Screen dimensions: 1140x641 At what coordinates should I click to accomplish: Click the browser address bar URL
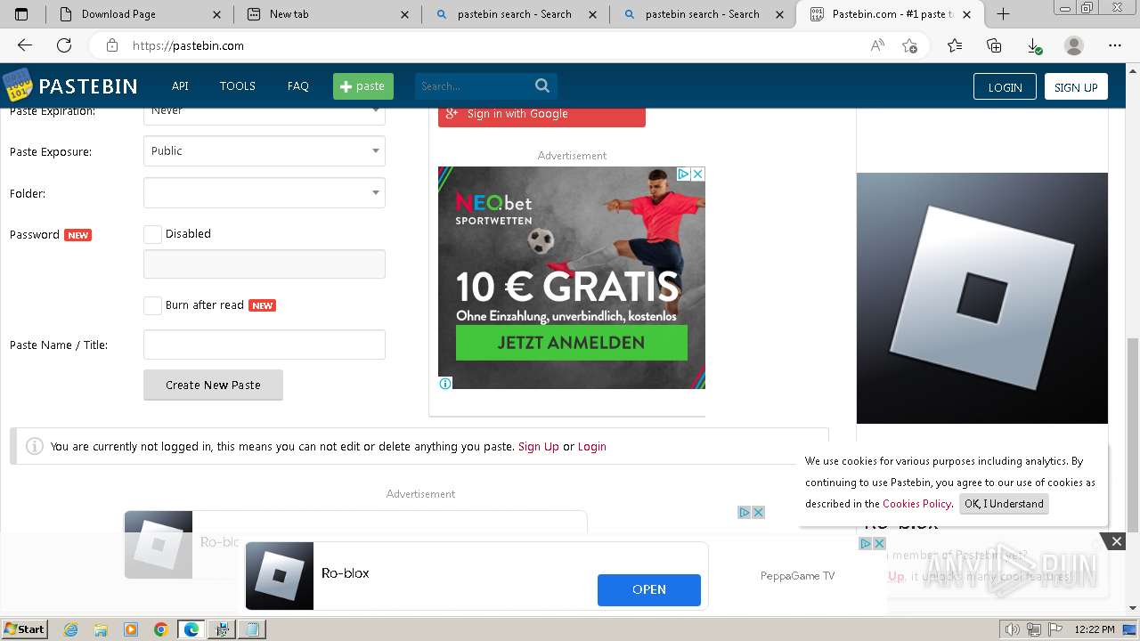pos(188,45)
